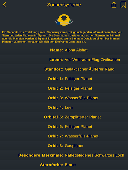Screen dimensions: 128x170
Task: Tap Orbit 1 Felsiger Planet row
Action: click(x=64, y=79)
